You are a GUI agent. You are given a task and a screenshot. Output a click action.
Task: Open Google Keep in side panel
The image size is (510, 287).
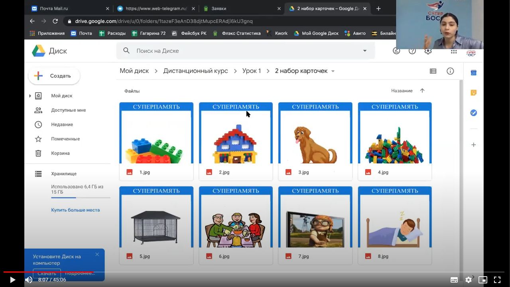[x=474, y=93]
